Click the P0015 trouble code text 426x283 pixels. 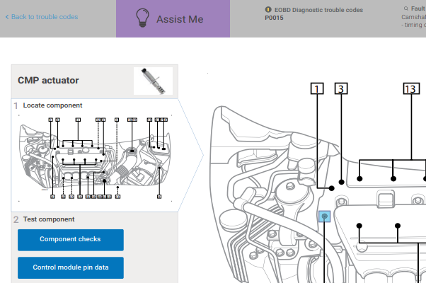274,18
